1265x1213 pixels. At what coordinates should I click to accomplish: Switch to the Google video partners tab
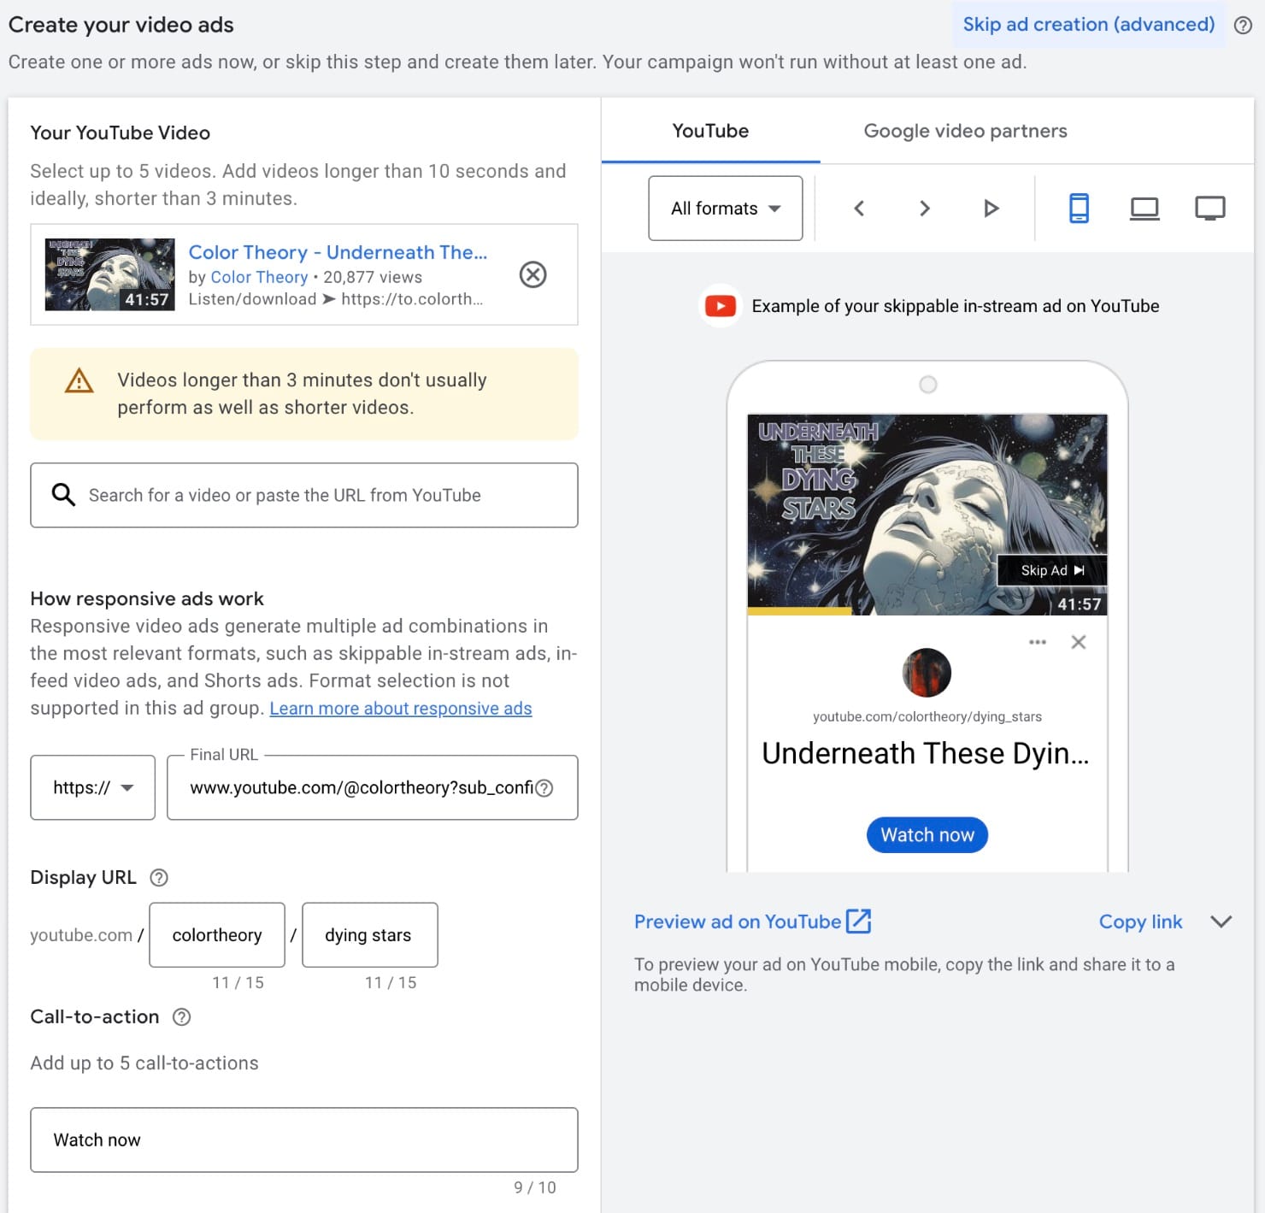point(965,130)
